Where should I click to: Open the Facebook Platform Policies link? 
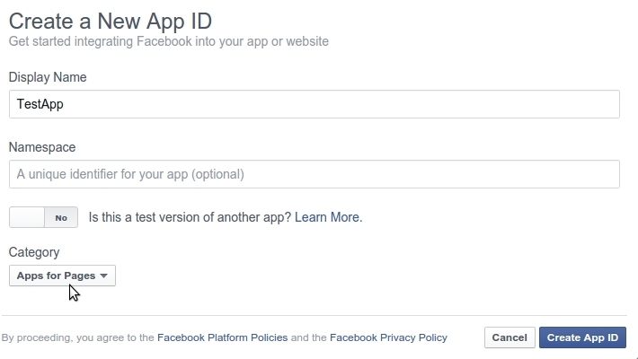(x=222, y=337)
